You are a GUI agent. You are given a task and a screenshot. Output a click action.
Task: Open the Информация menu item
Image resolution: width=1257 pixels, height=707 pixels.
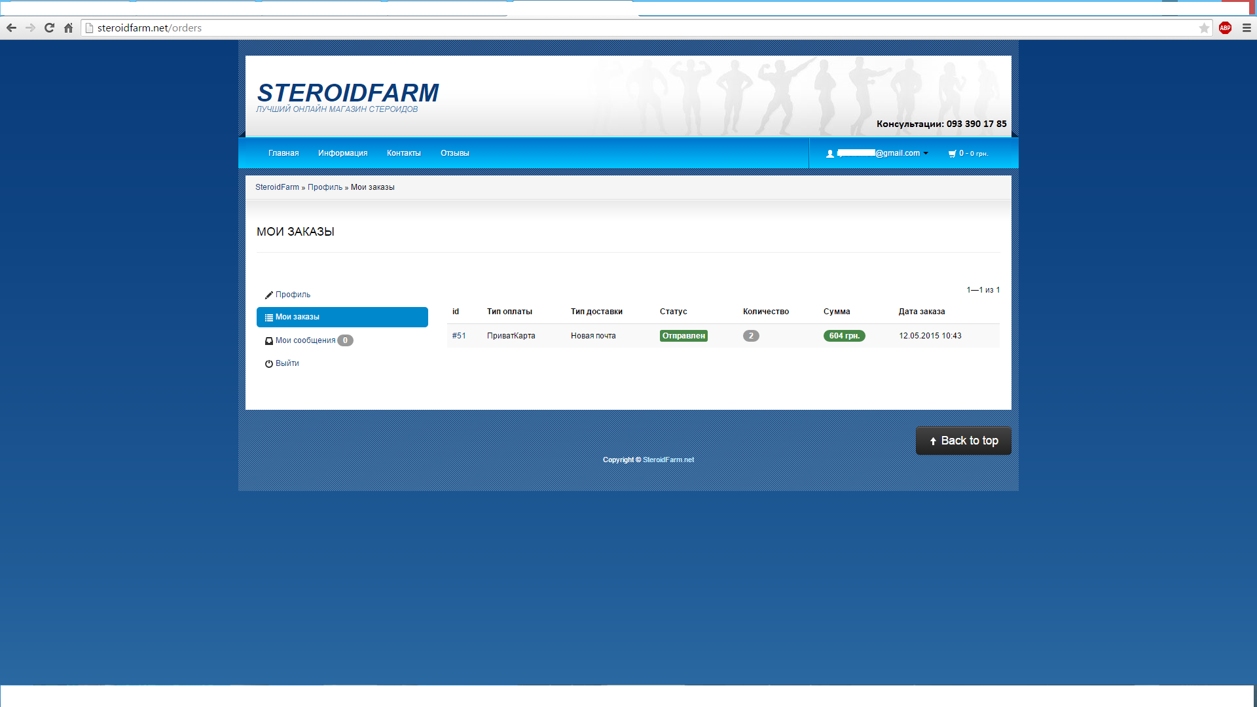point(342,153)
